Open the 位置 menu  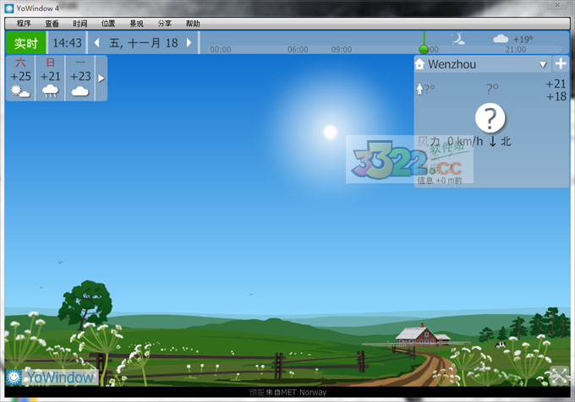[x=108, y=24]
